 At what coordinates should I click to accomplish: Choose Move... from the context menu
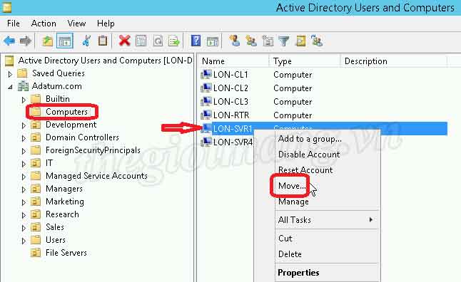click(292, 186)
